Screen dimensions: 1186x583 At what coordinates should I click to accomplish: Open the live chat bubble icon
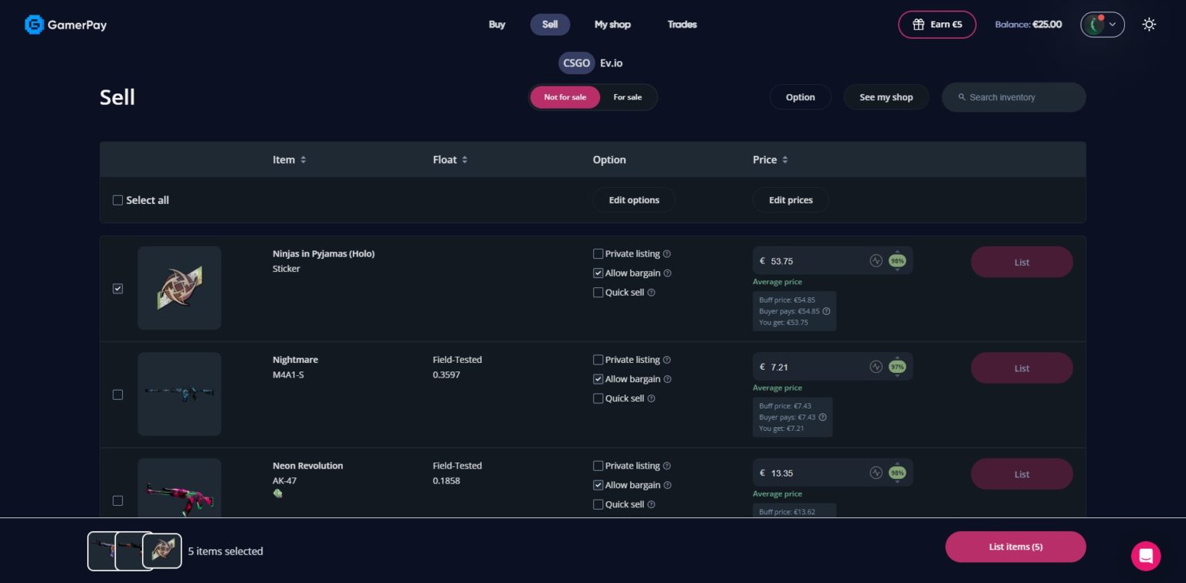[1146, 556]
